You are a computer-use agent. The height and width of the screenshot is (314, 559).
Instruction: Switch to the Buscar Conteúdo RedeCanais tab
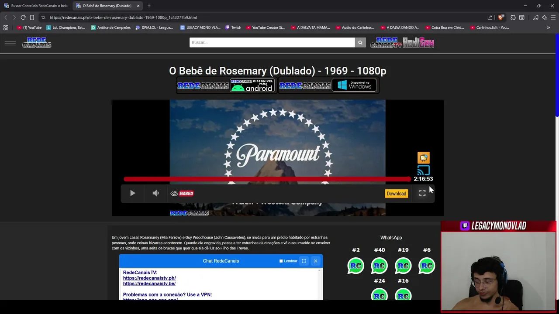pyautogui.click(x=36, y=6)
